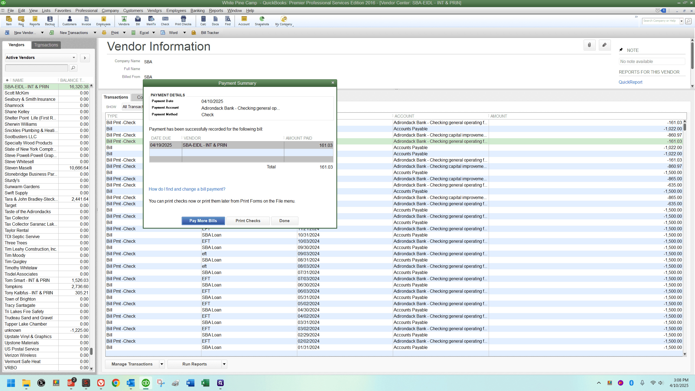Open the Active Vendors filter dropdown

tap(41, 58)
